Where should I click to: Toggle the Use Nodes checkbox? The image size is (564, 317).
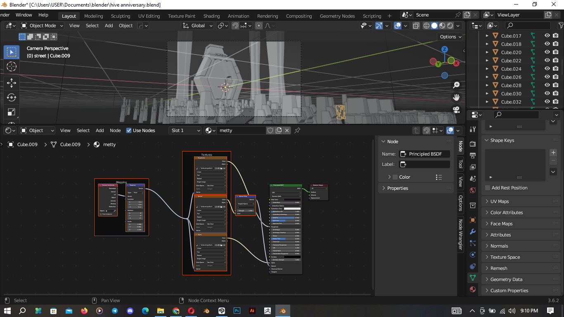[x=129, y=130]
